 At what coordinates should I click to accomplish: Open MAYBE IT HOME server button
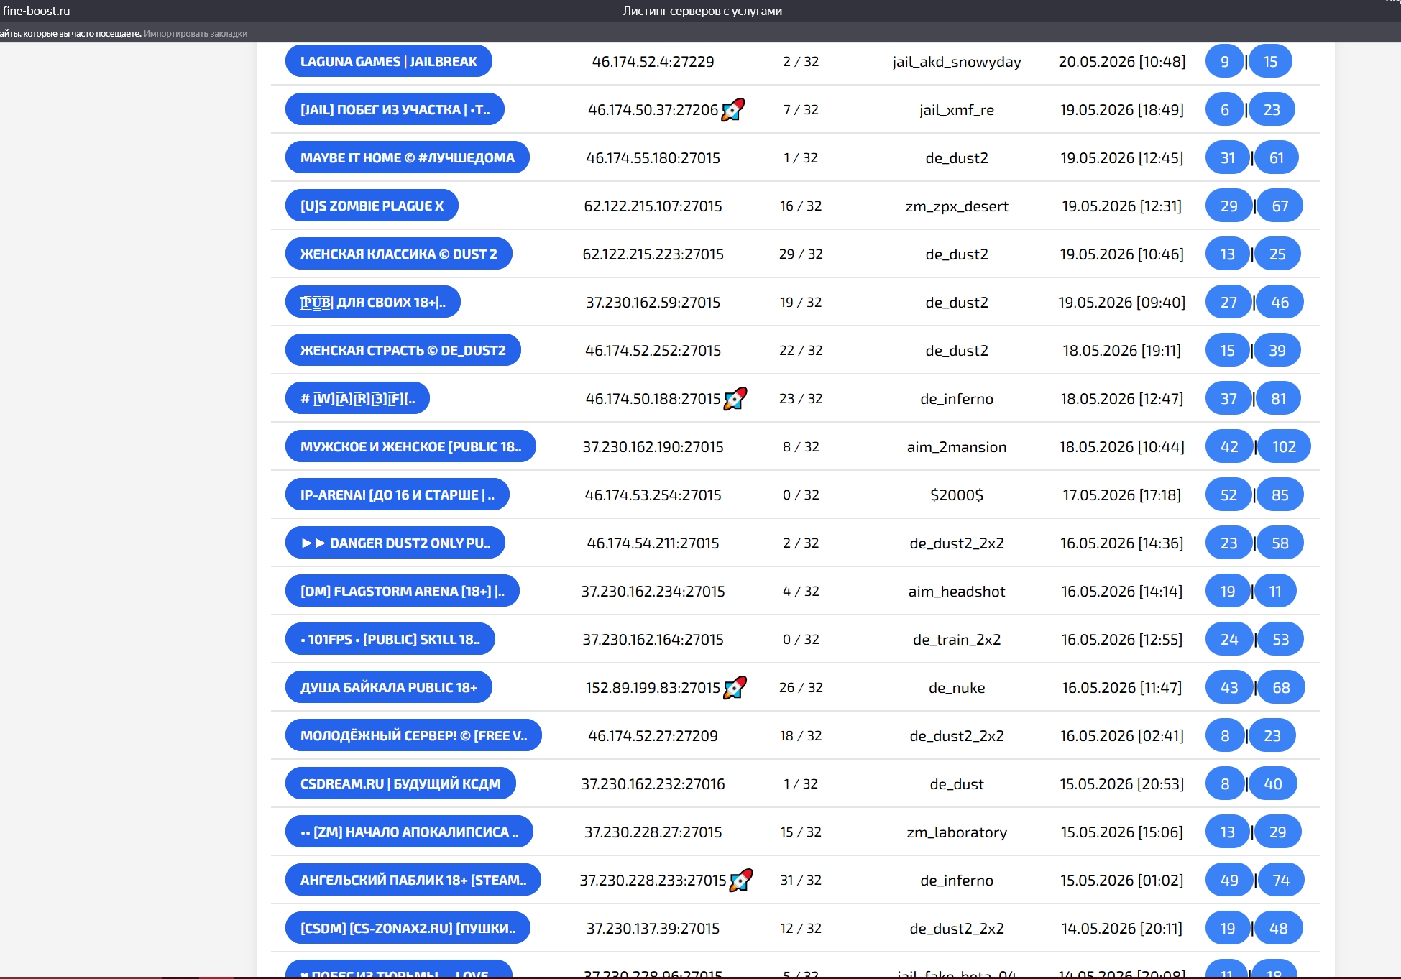click(407, 157)
